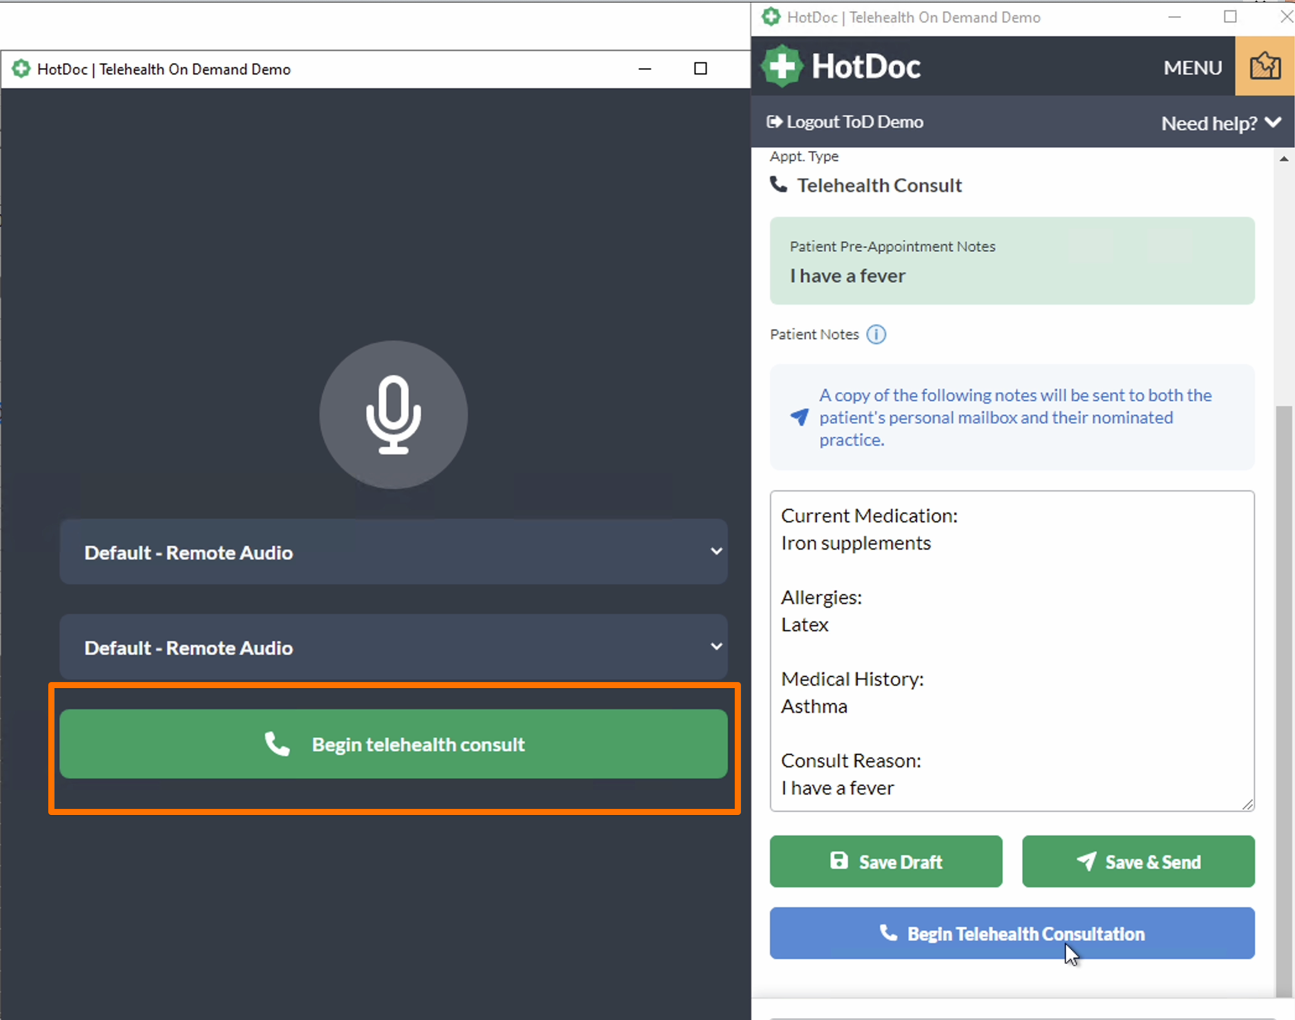This screenshot has width=1295, height=1020.
Task: Click the scrollbar up arrow in the sidebar
Action: pos(1284,159)
